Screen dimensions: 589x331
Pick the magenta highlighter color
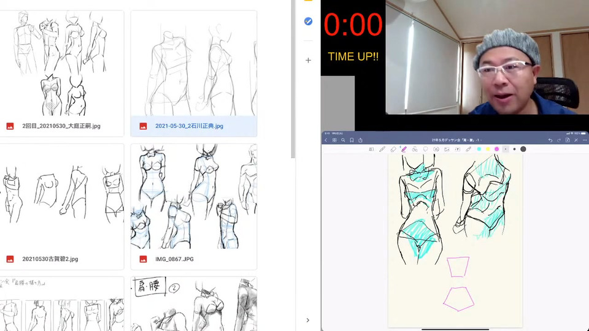click(x=496, y=149)
